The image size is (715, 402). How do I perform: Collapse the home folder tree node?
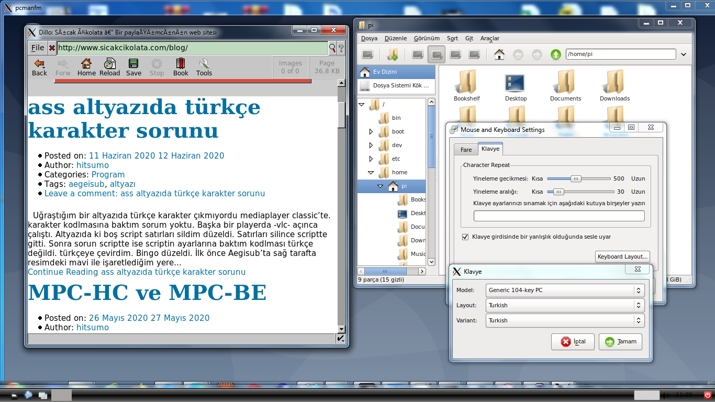[371, 172]
